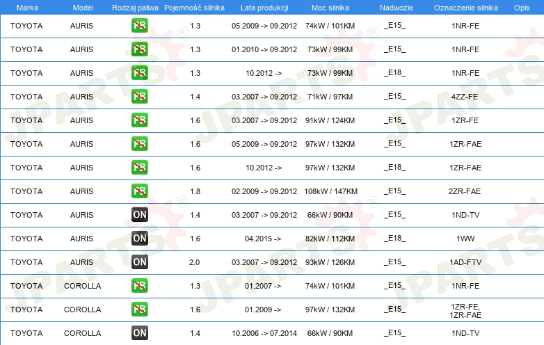Sort by the Marka column header
Viewport: 544px width, 345px height.
click(26, 7)
